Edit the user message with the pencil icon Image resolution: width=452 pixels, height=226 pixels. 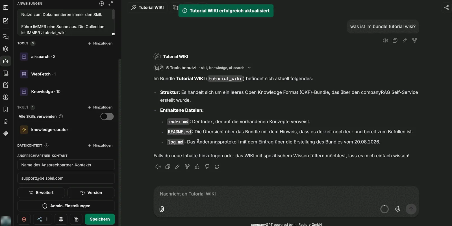pyautogui.click(x=405, y=40)
